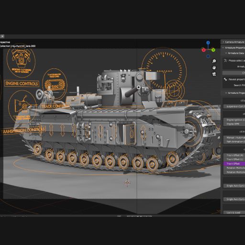Click the Engine RPM property field
245x245 pixels.
[234, 124]
